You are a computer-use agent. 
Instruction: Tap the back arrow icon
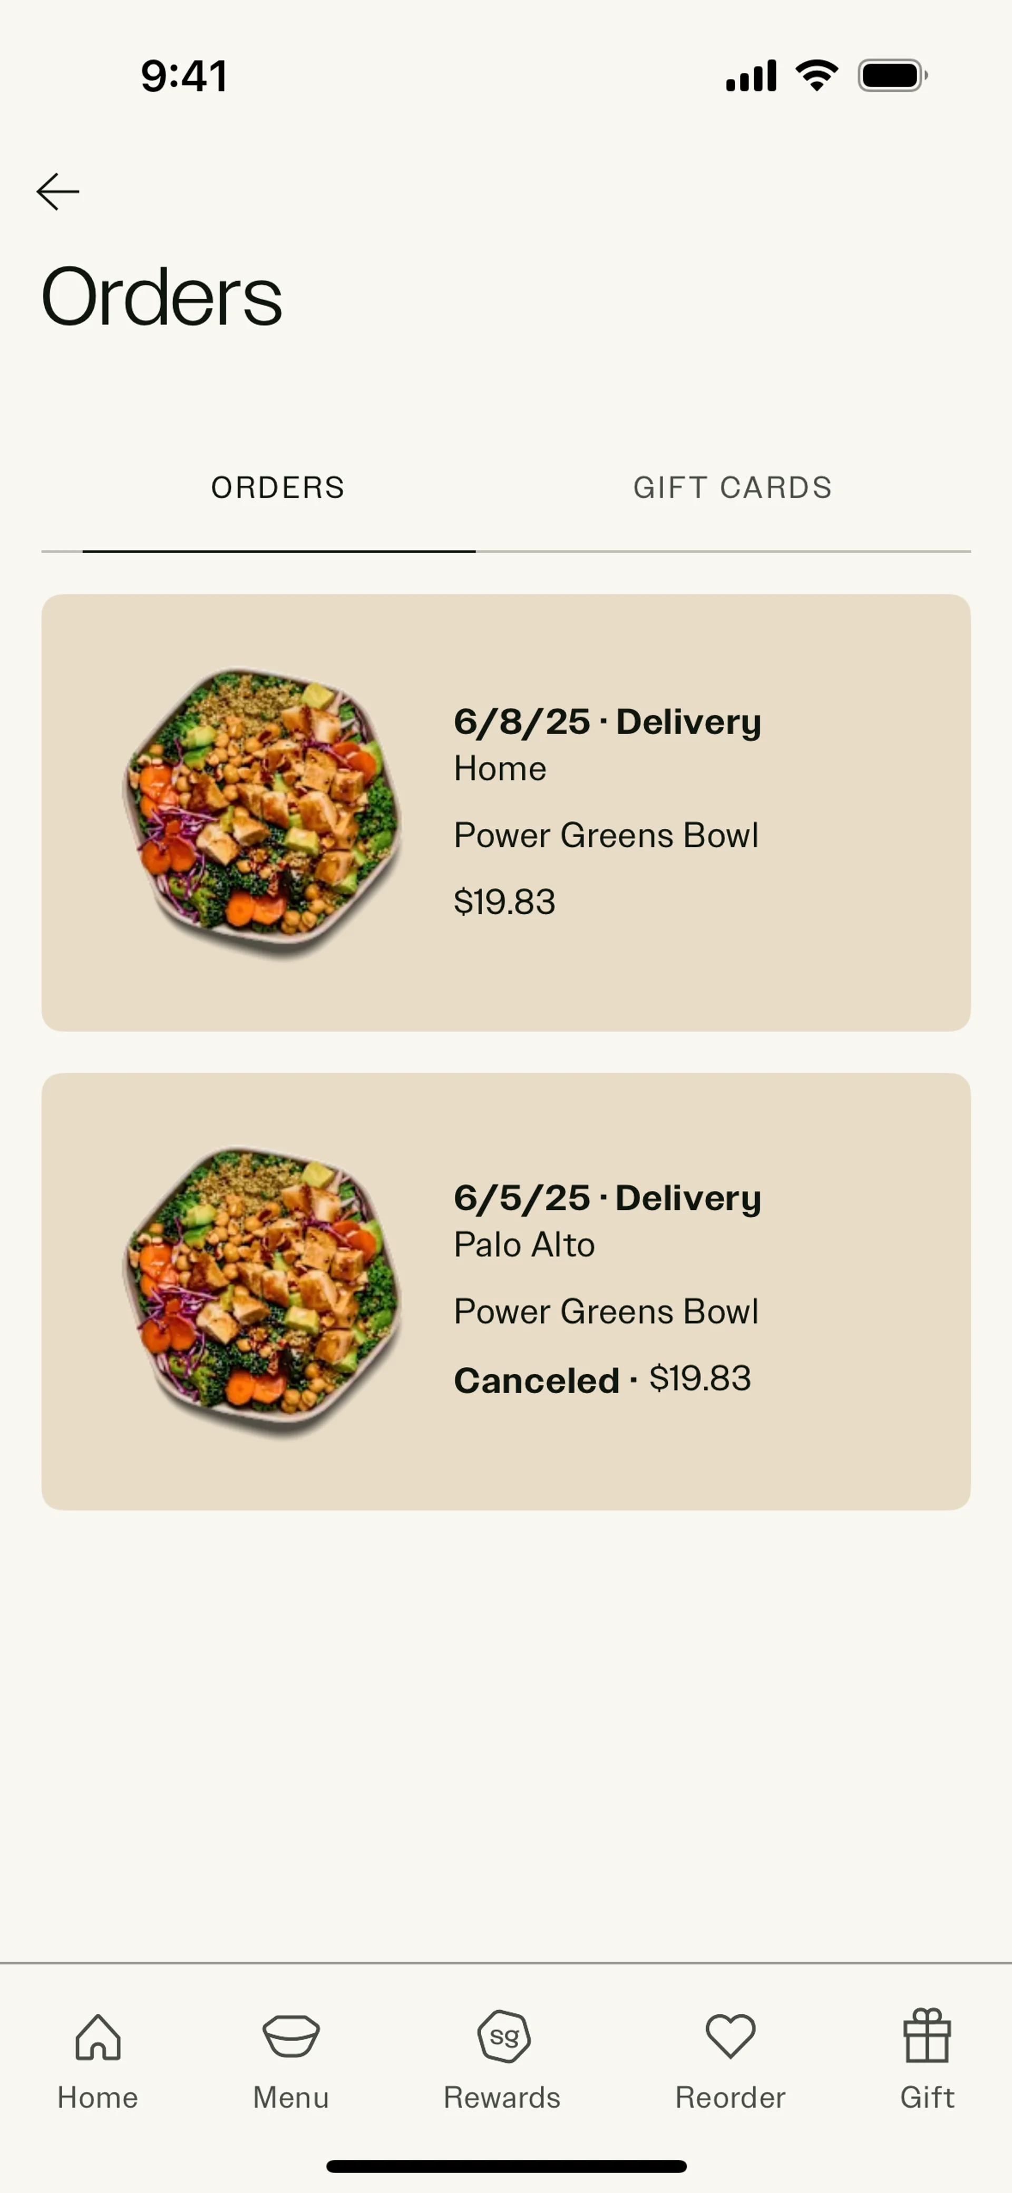[58, 192]
